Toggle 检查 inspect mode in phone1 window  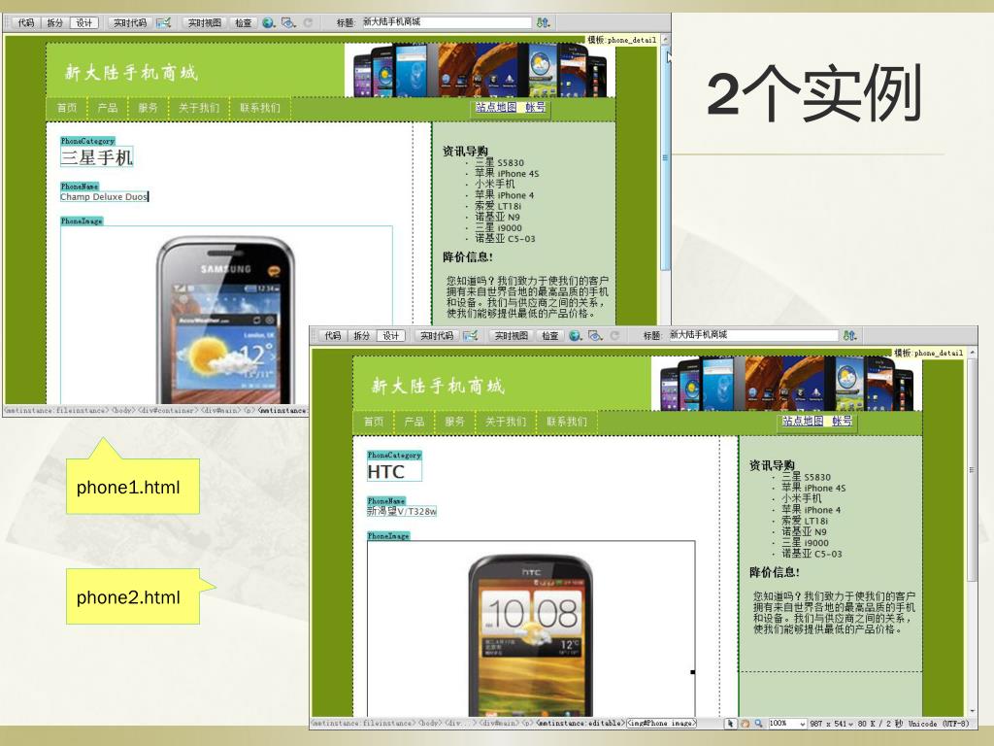click(x=244, y=23)
